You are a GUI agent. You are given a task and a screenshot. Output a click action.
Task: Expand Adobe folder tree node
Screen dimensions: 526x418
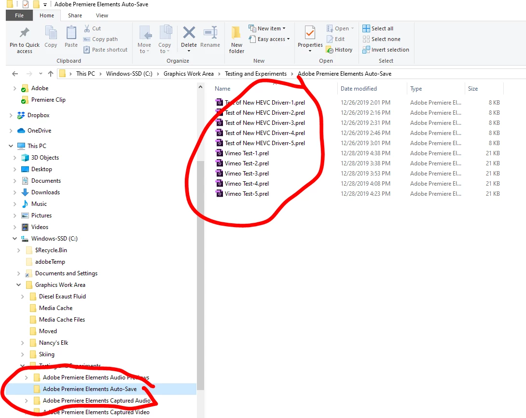(15, 88)
